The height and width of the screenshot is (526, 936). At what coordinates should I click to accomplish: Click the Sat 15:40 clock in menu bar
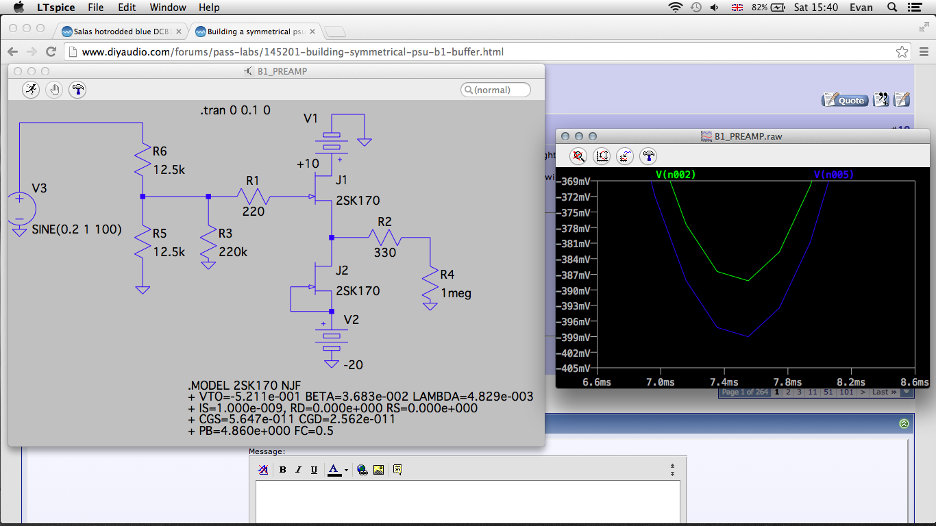(816, 8)
